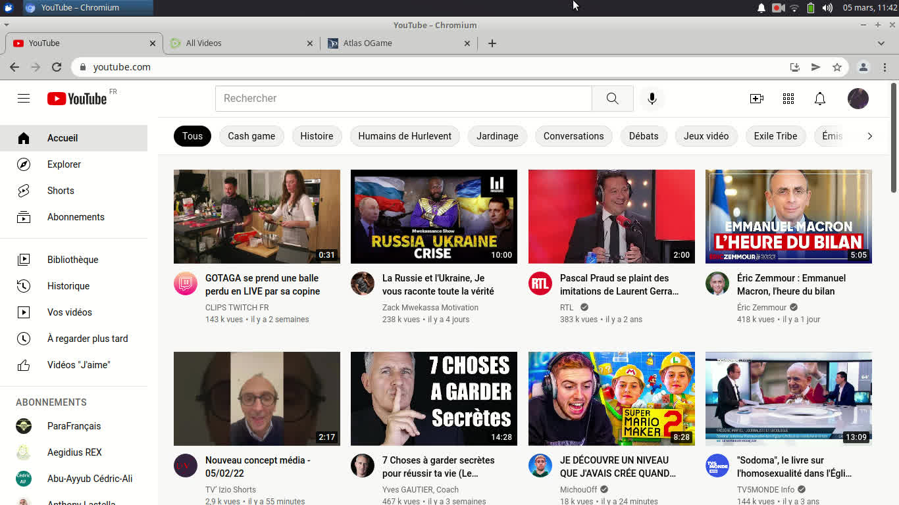Click the RTL channel avatar
This screenshot has width=899, height=505.
pos(540,283)
